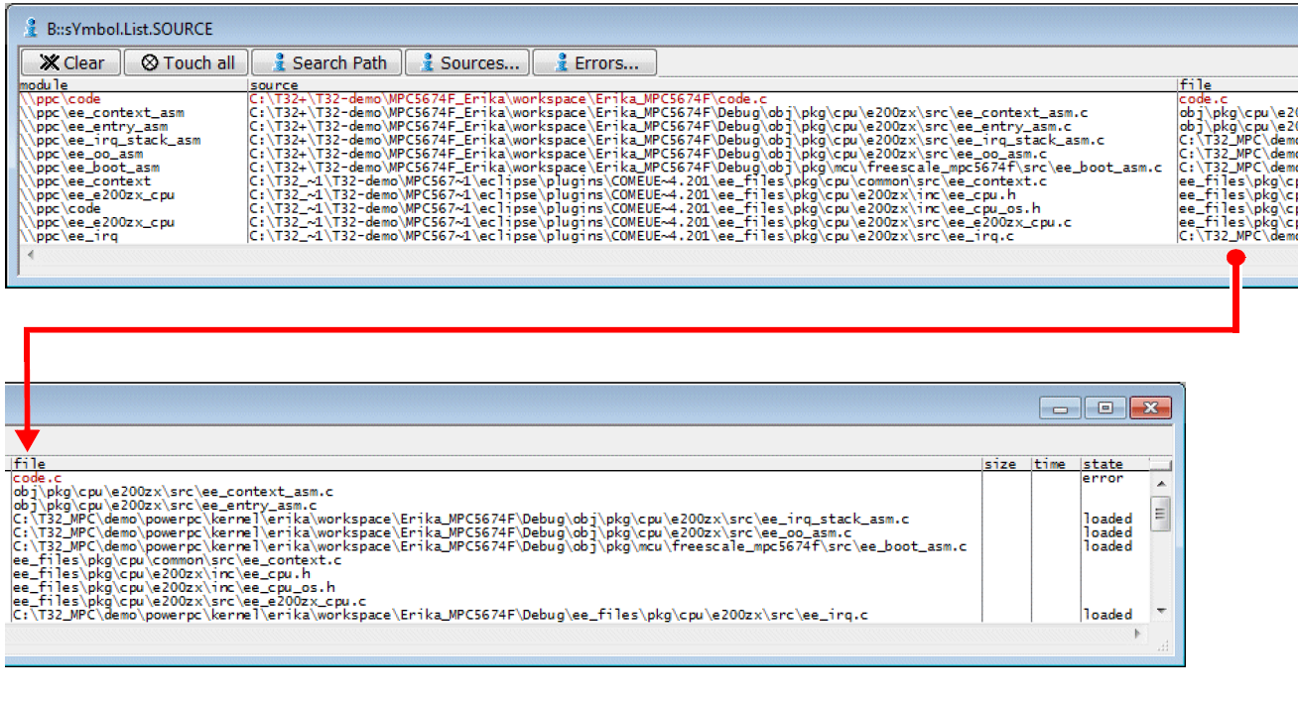This screenshot has height=701, width=1298.
Task: Open the Errors dialog
Action: coord(593,61)
